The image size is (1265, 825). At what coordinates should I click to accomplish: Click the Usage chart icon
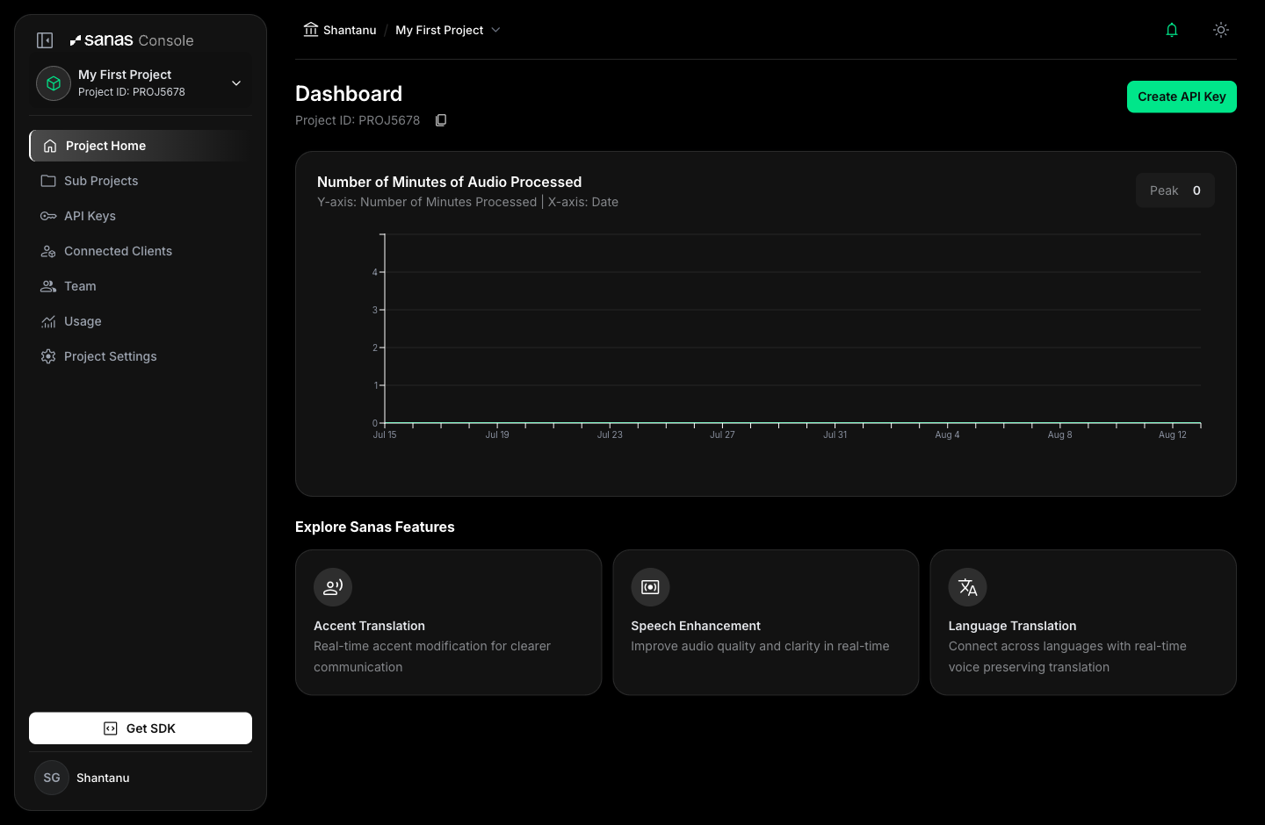click(x=48, y=321)
